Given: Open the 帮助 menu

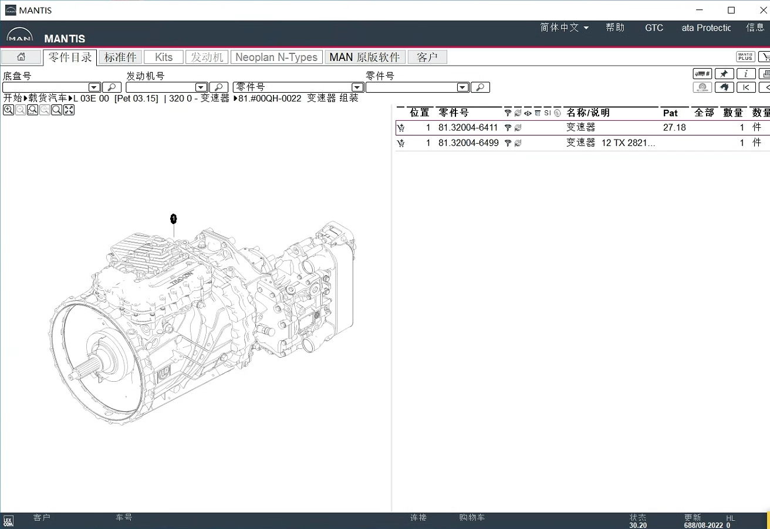Looking at the screenshot, I should pos(615,28).
